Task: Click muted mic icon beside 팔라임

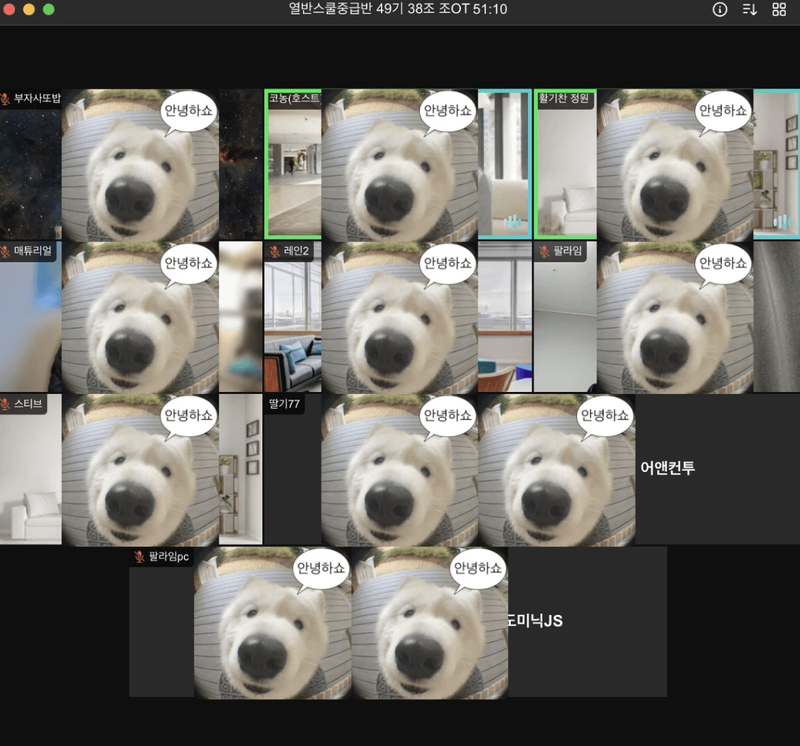Action: pos(545,251)
